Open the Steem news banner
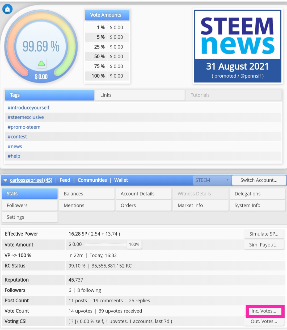 pos(238,46)
